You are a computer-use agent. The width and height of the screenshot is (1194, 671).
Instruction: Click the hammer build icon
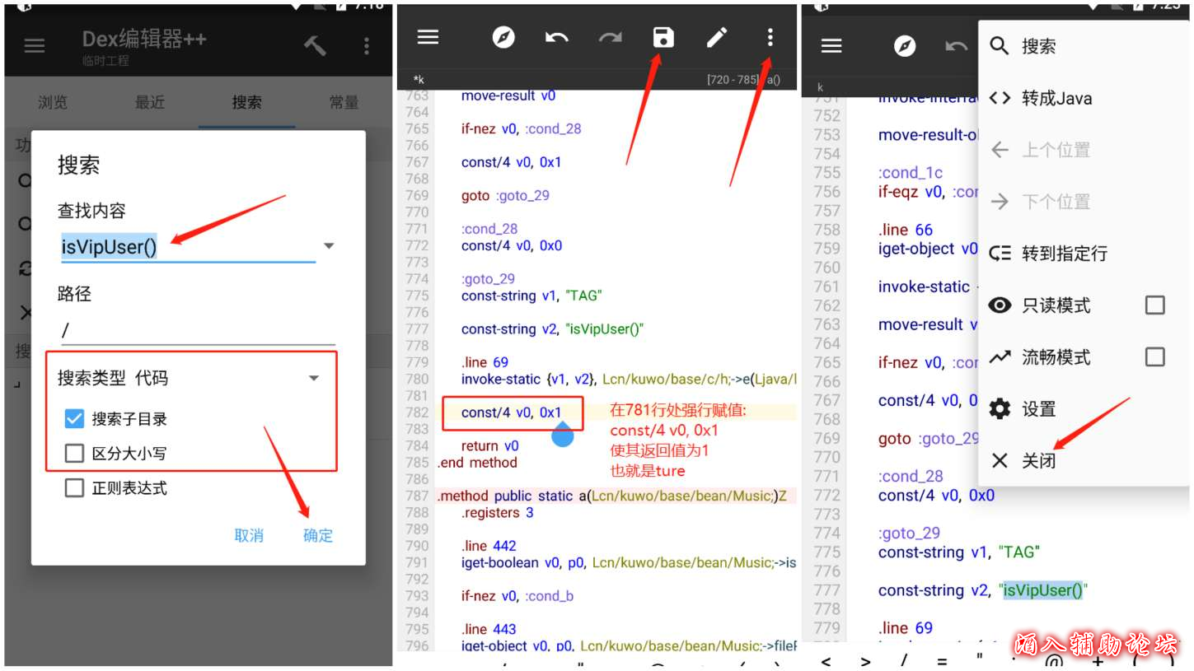(x=315, y=45)
